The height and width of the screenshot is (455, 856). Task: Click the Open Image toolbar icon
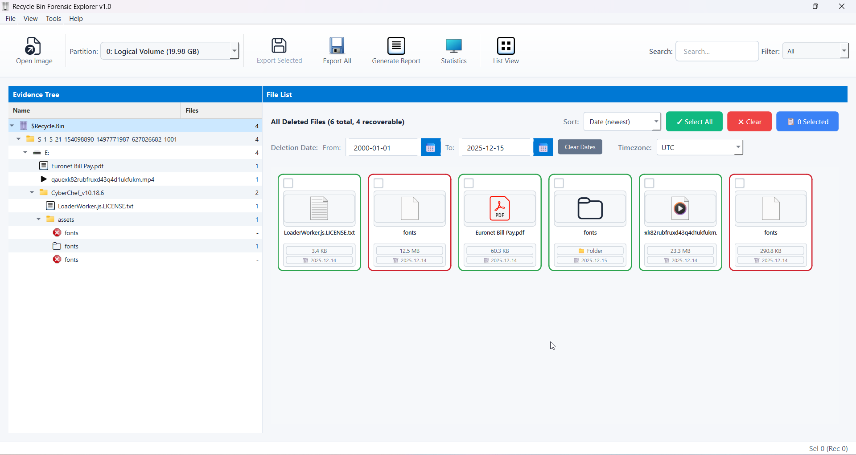(x=34, y=46)
